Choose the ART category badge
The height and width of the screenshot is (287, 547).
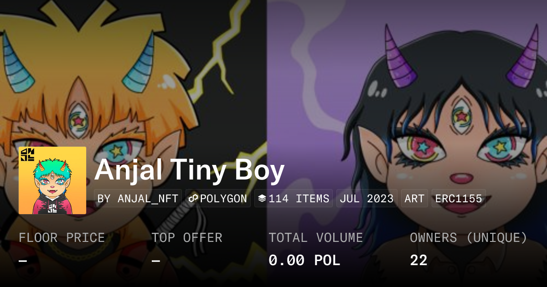tap(414, 199)
